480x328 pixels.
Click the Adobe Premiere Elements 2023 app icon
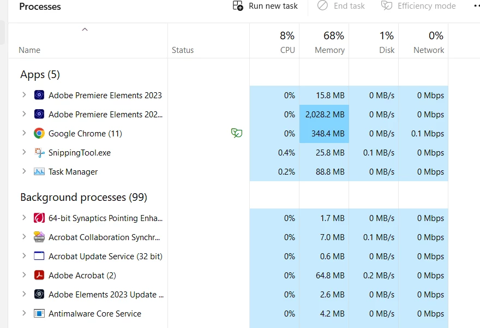pos(39,96)
